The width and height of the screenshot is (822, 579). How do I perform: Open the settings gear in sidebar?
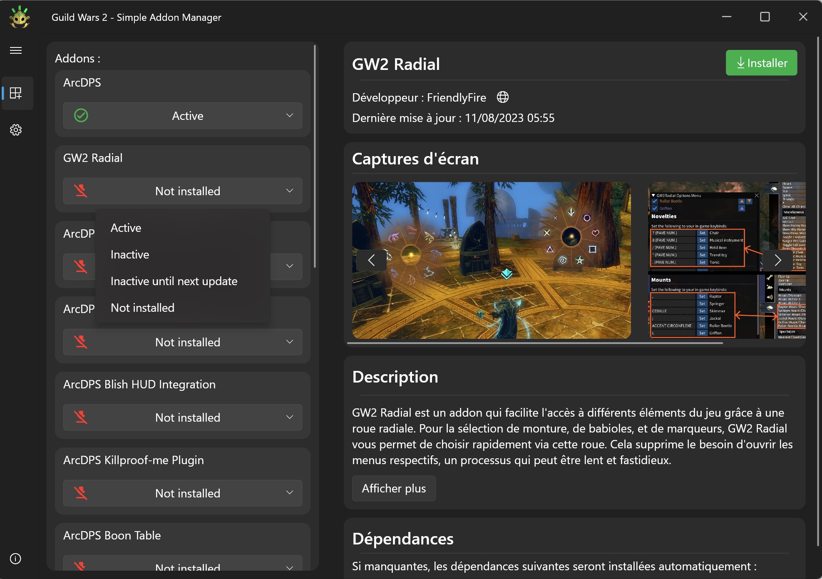click(16, 130)
